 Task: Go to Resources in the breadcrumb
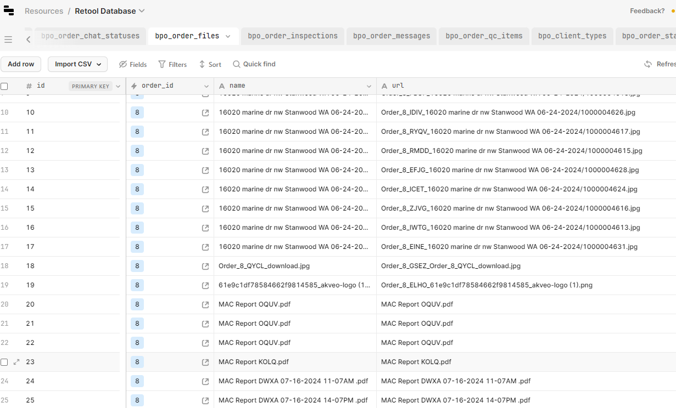click(44, 11)
